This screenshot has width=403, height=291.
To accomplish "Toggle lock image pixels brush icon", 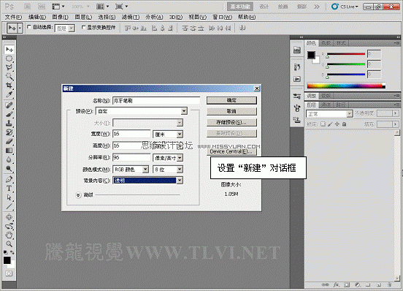I will tap(330, 124).
